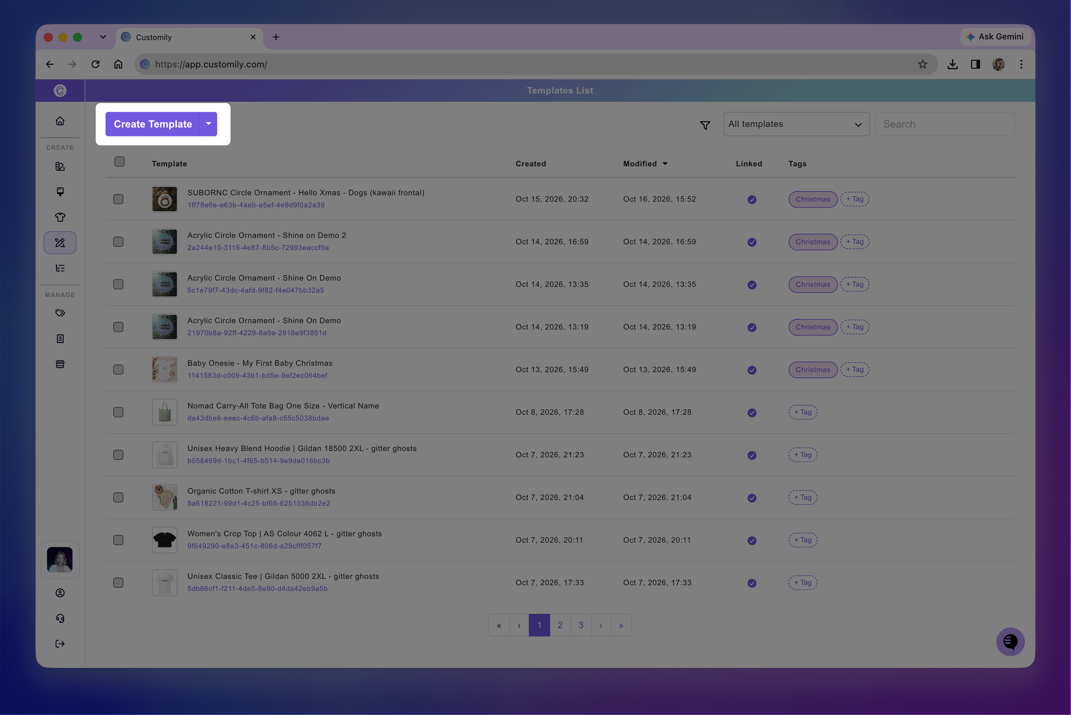1071x715 pixels.
Task: Open the chat bubble widget
Action: pos(1010,642)
